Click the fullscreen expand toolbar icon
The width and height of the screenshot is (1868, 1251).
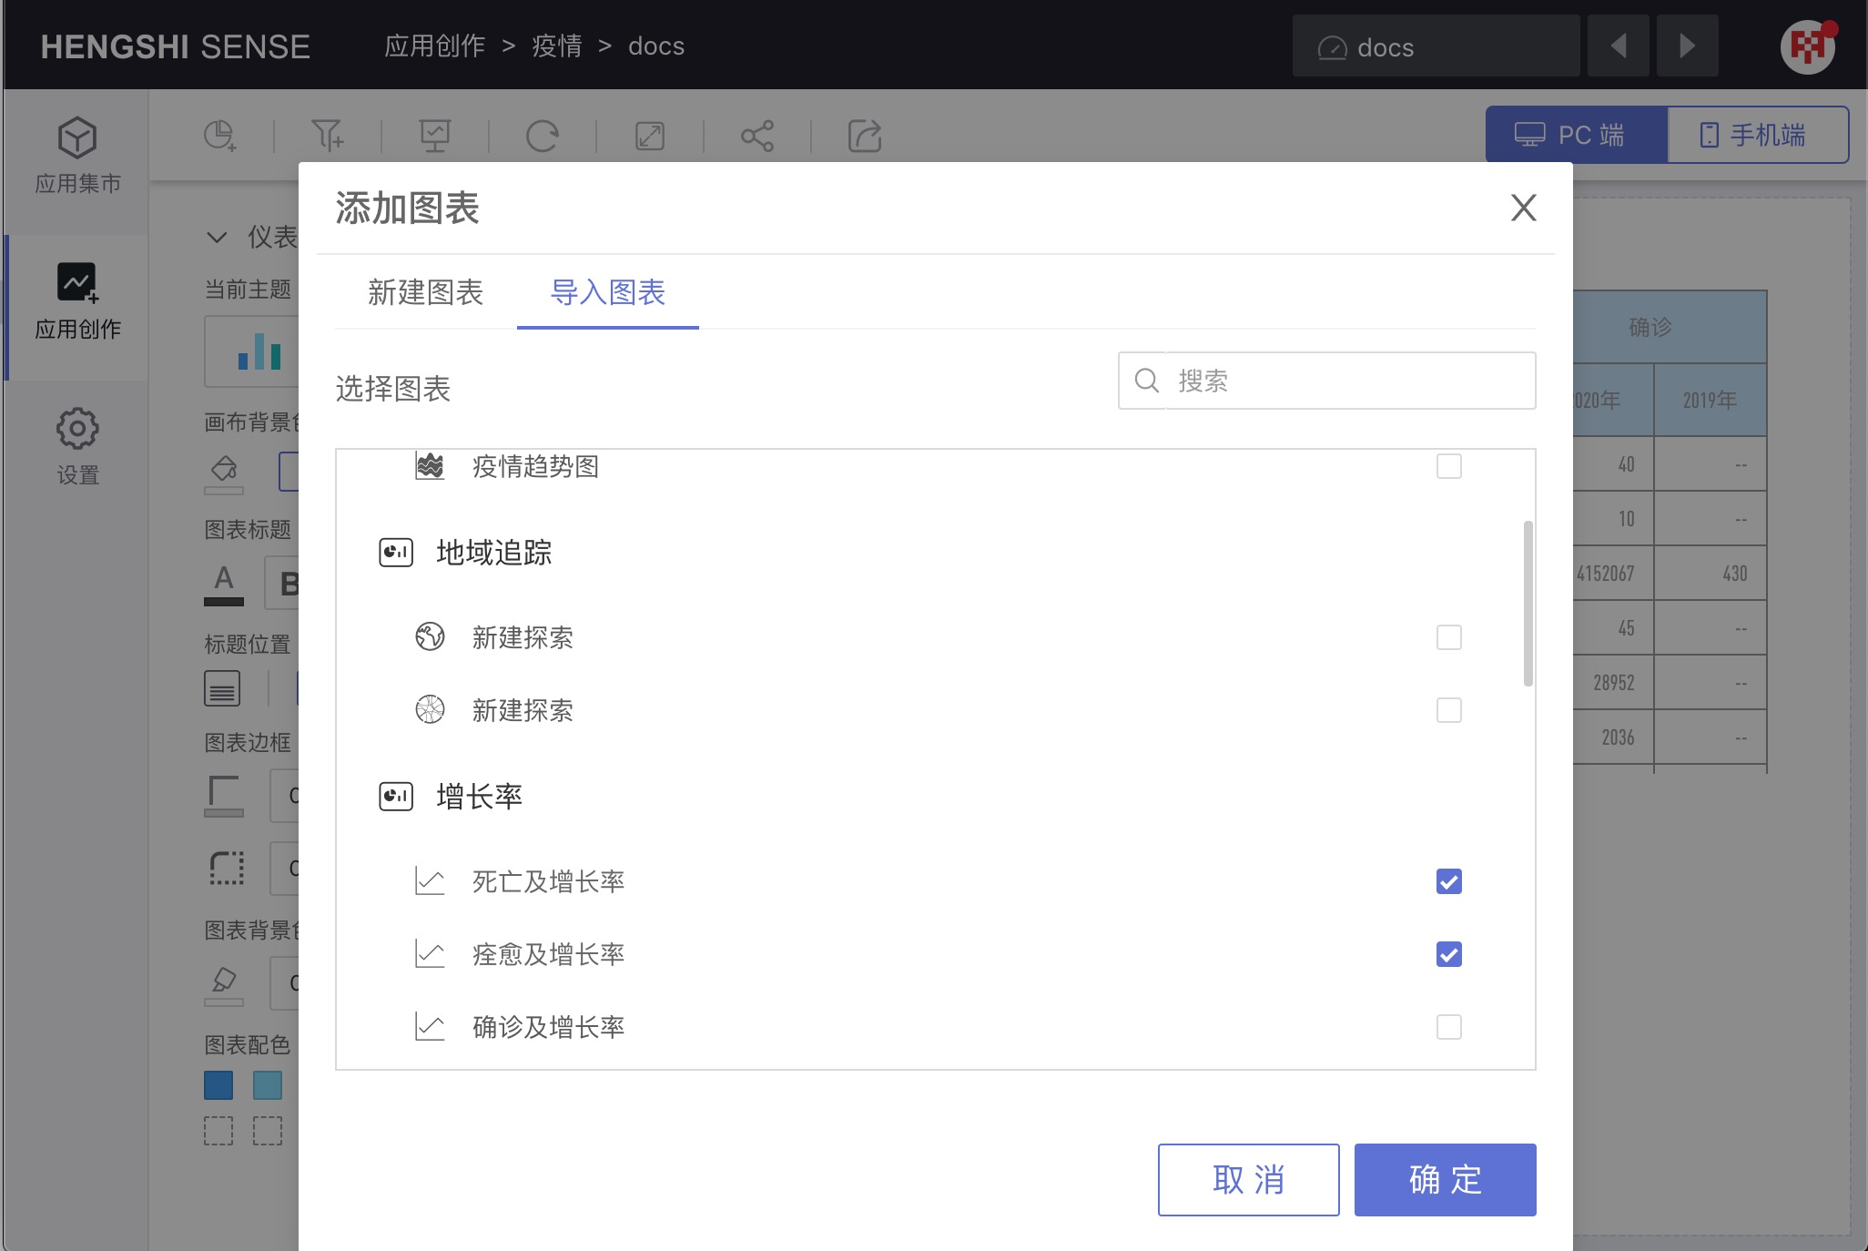(650, 136)
